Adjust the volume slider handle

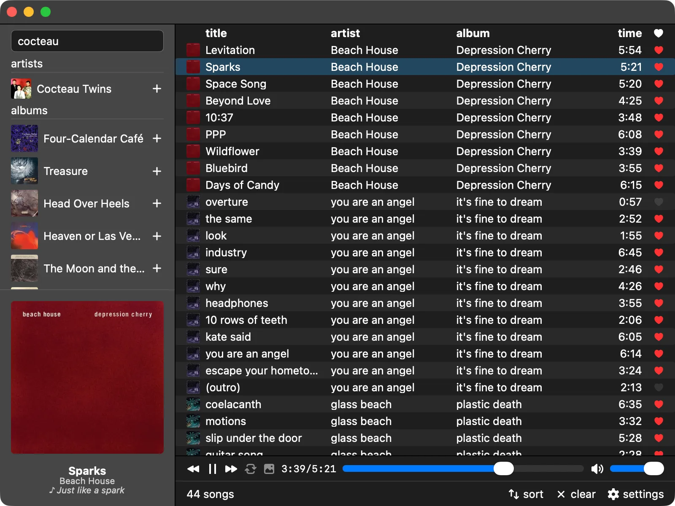pos(654,468)
